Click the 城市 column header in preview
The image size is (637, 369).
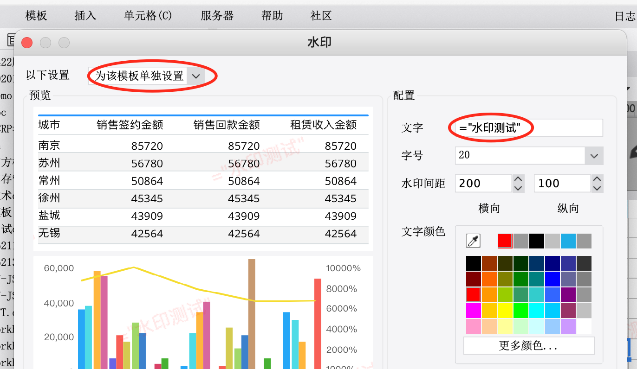[x=49, y=125]
